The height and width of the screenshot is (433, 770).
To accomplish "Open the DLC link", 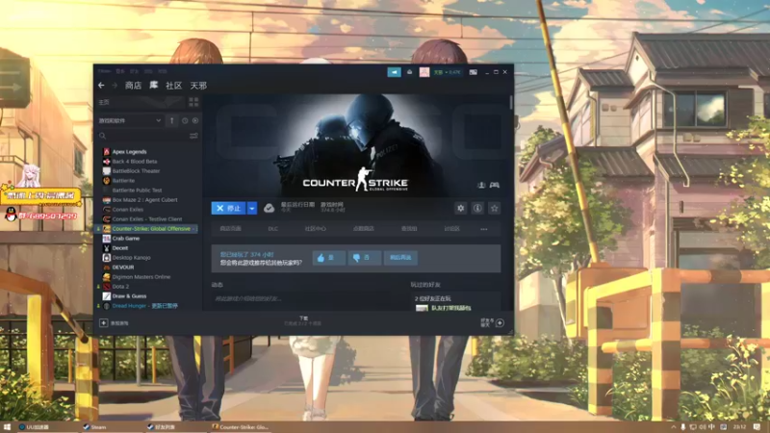I will [273, 229].
